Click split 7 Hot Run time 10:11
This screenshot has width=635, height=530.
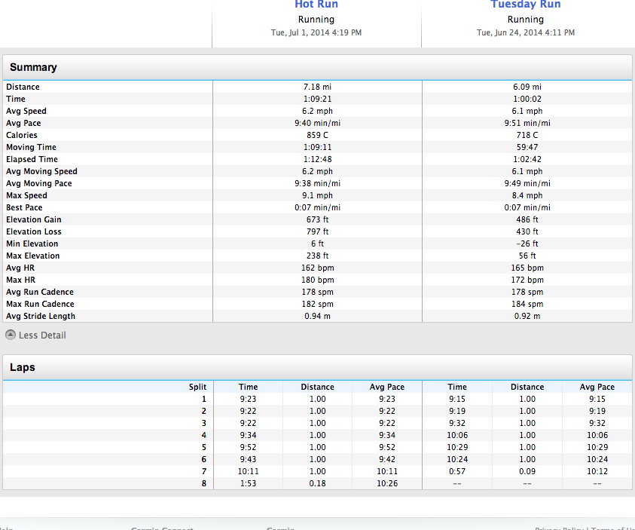click(248, 472)
